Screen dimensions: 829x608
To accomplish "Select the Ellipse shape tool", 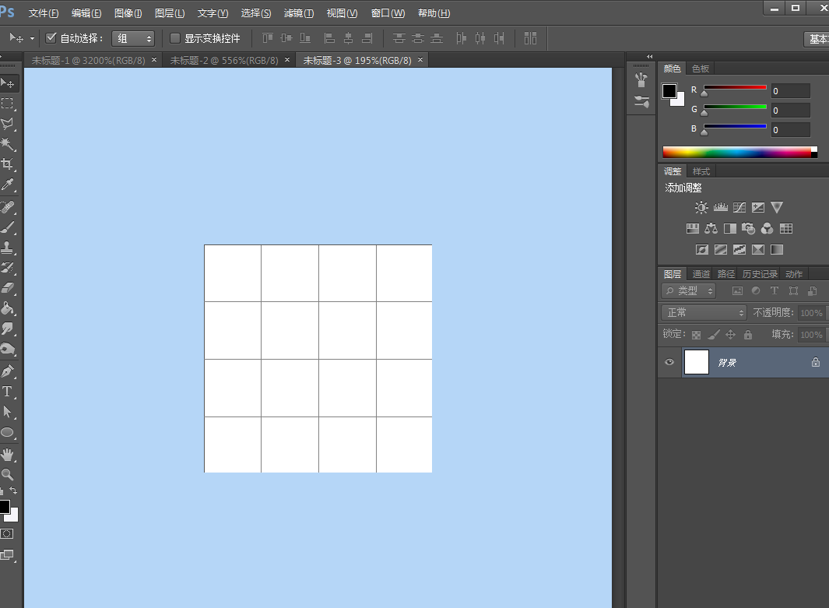I will pyautogui.click(x=8, y=433).
